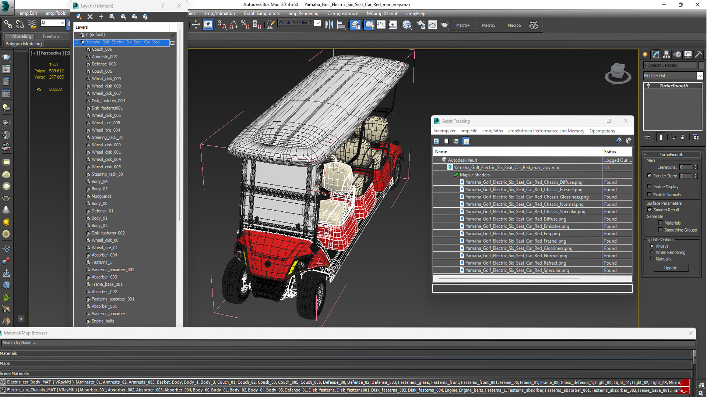
Task: Open the Material Editor icon
Action: tap(407, 25)
